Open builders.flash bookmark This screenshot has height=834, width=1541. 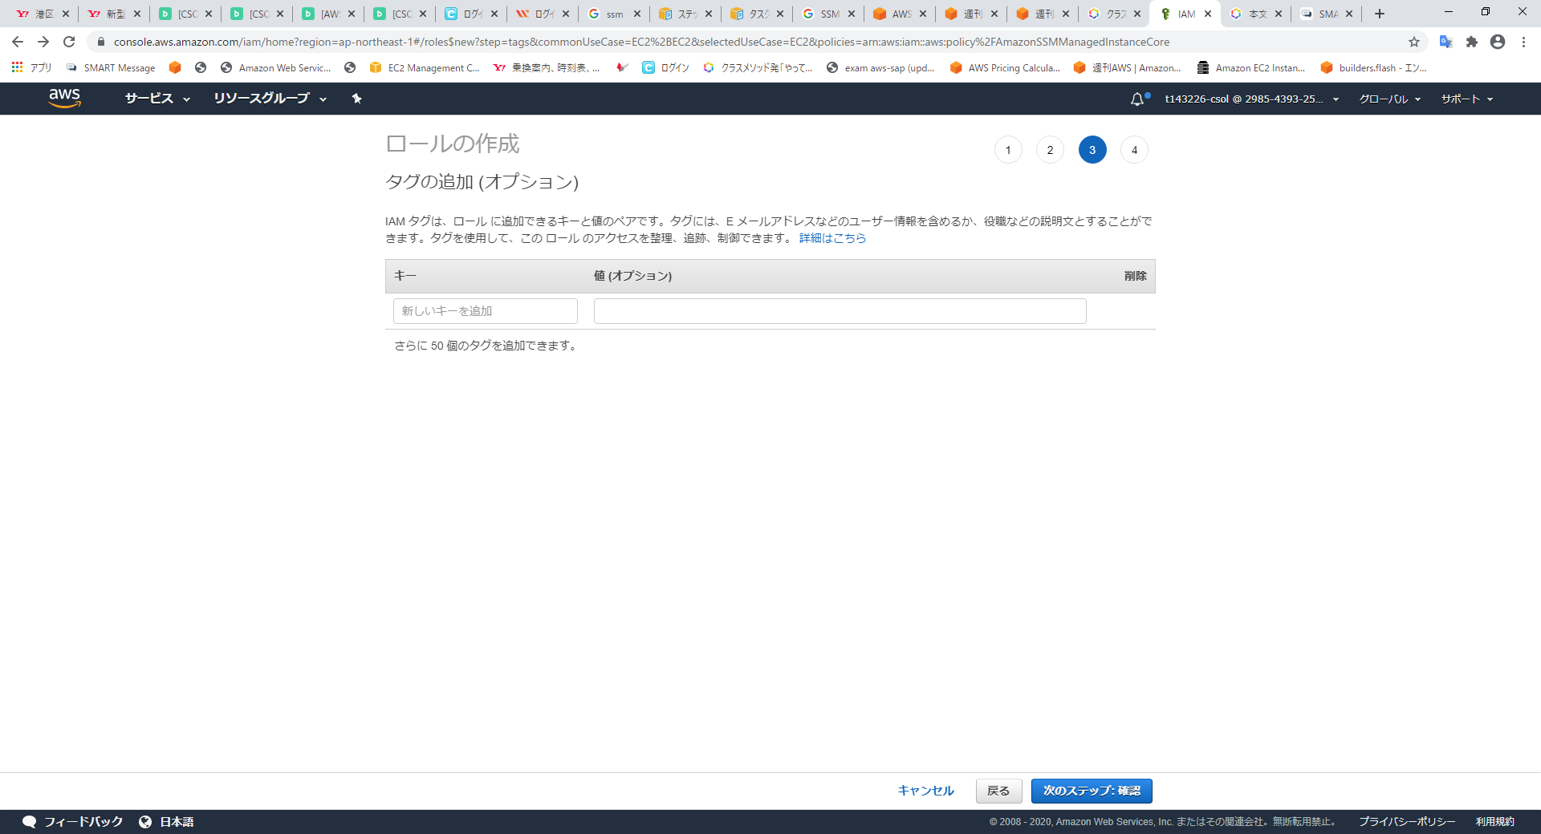pos(1373,68)
